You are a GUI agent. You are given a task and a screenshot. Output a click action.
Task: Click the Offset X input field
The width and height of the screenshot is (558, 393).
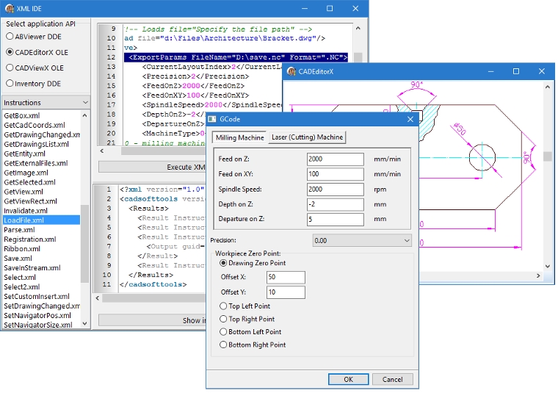(x=286, y=277)
